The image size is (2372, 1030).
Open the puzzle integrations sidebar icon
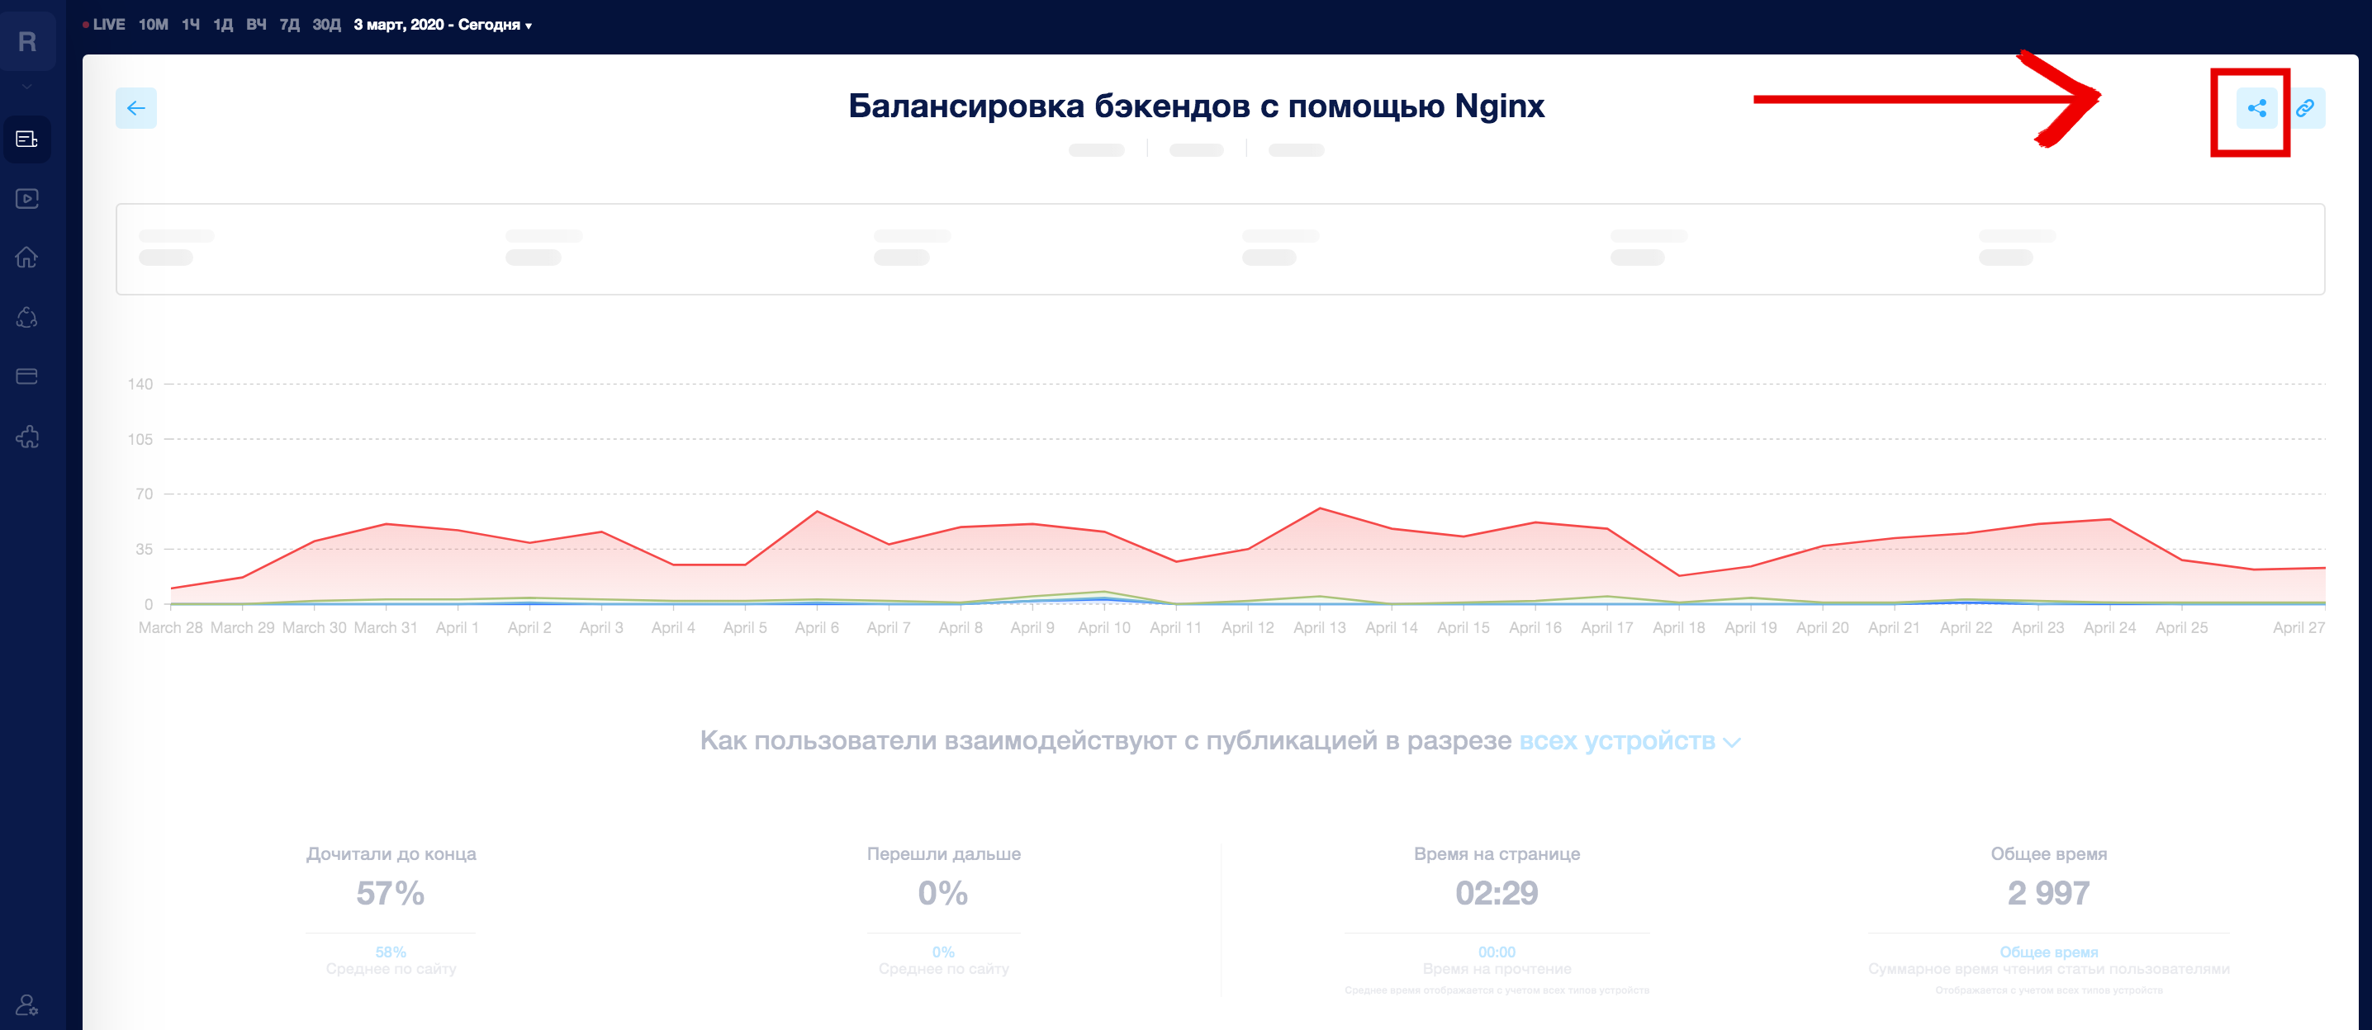pos(27,437)
